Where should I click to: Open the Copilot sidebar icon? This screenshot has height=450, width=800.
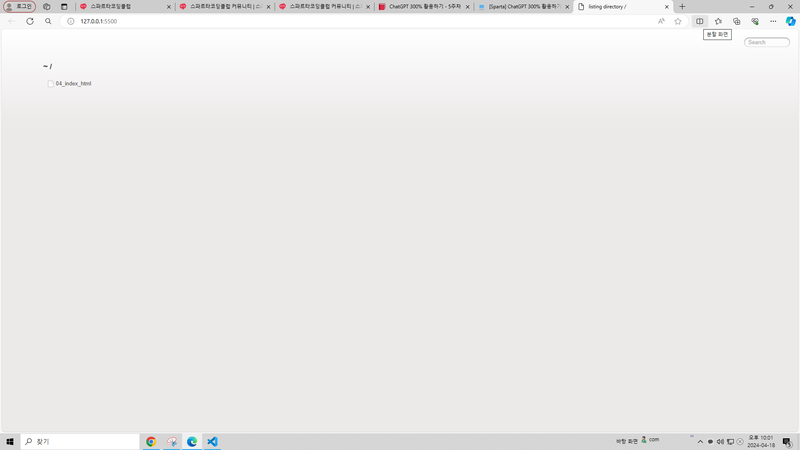(790, 21)
